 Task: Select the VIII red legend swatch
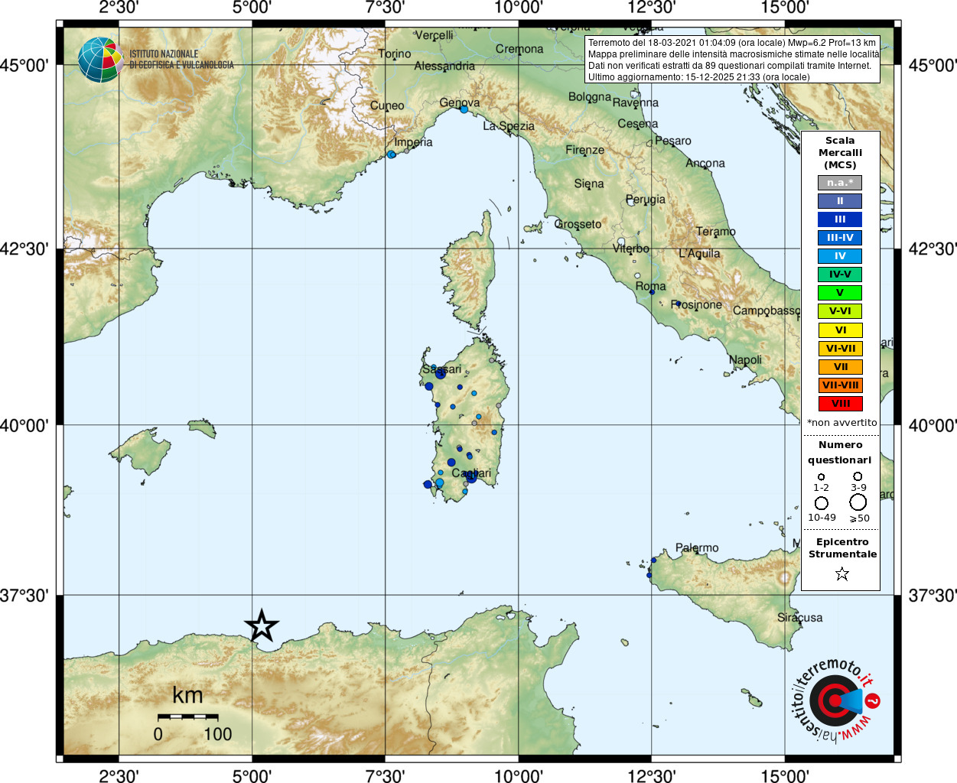click(x=840, y=404)
